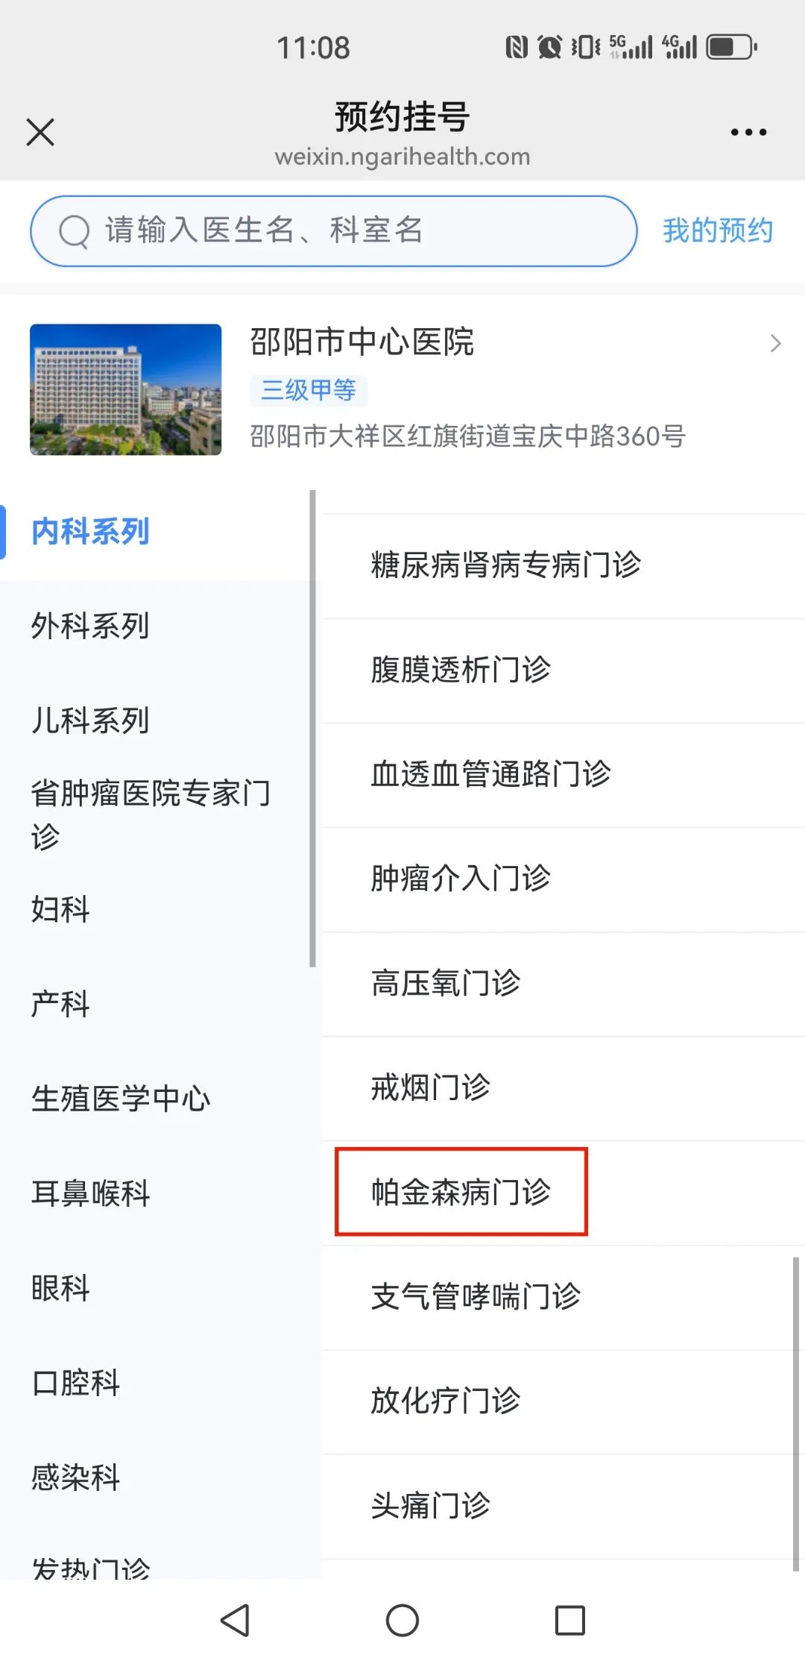Tap the Android home circle button

click(402, 1620)
